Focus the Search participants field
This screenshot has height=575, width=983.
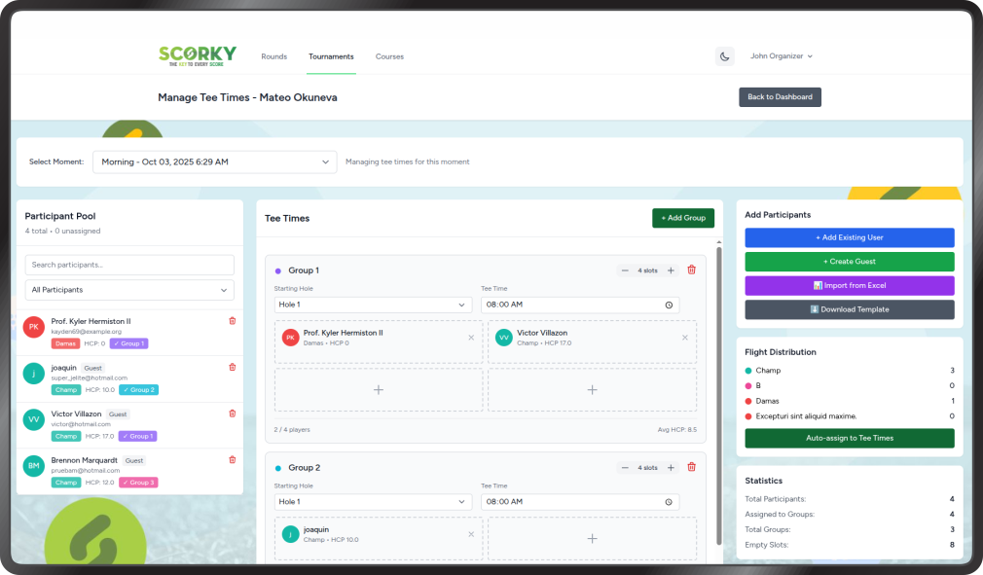(x=129, y=265)
